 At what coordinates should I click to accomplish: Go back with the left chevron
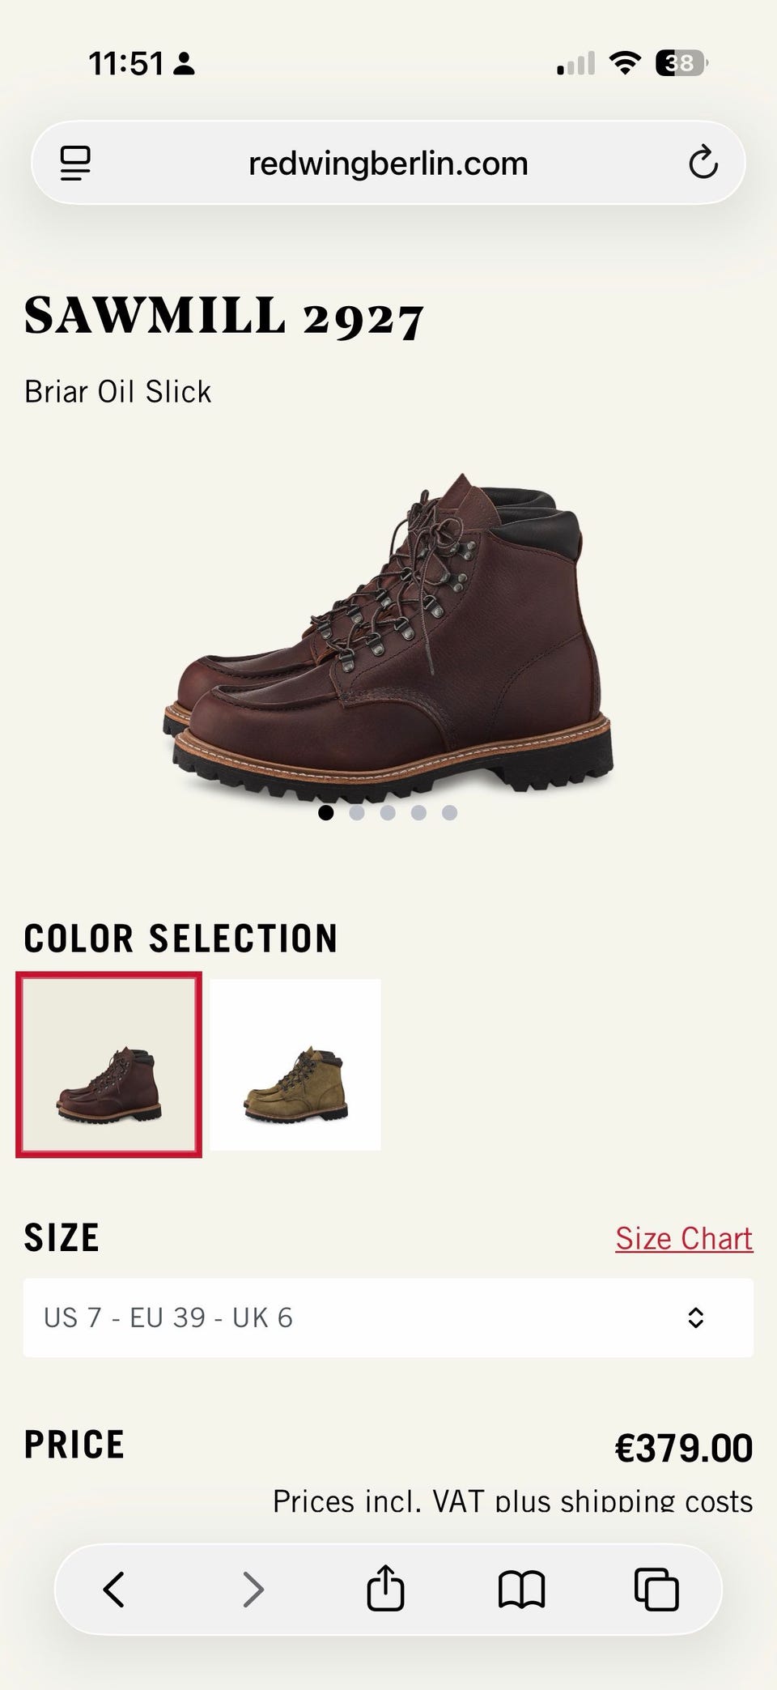point(114,1589)
